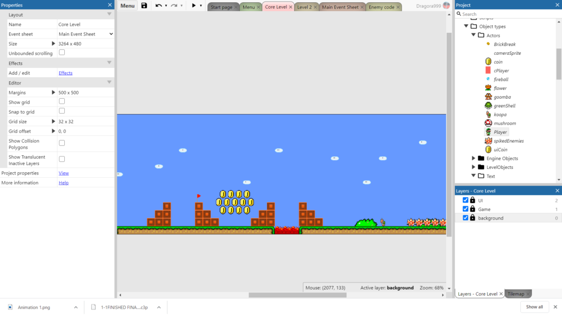This screenshot has height=316, width=562.
Task: Switch to the Level 2 tab
Action: pos(304,7)
